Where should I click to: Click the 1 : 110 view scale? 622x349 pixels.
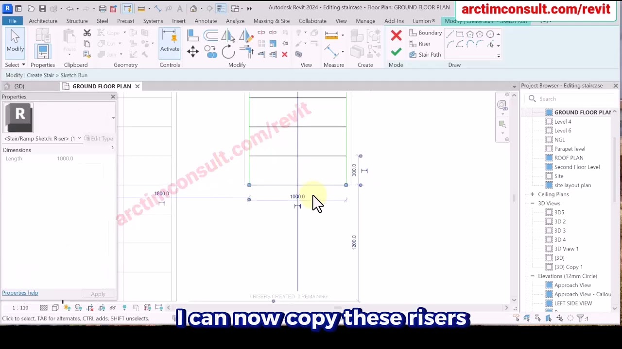coord(20,308)
